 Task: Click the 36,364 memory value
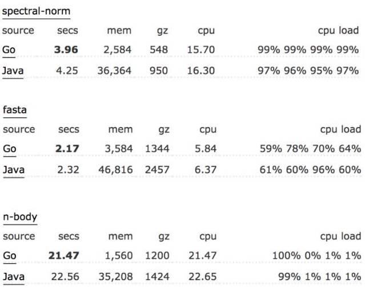114,71
